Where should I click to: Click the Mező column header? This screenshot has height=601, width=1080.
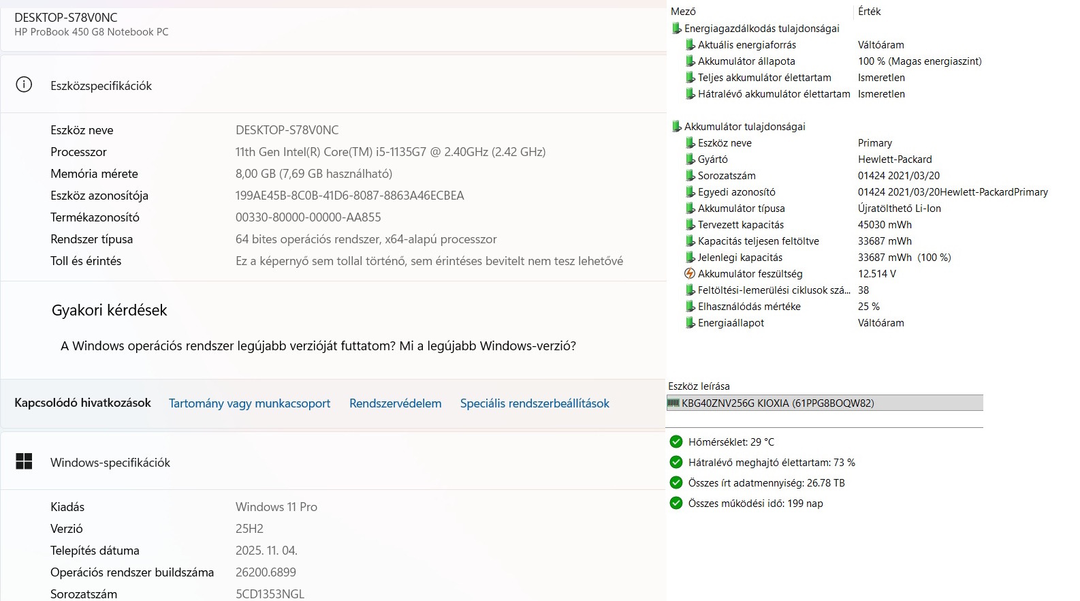click(683, 12)
